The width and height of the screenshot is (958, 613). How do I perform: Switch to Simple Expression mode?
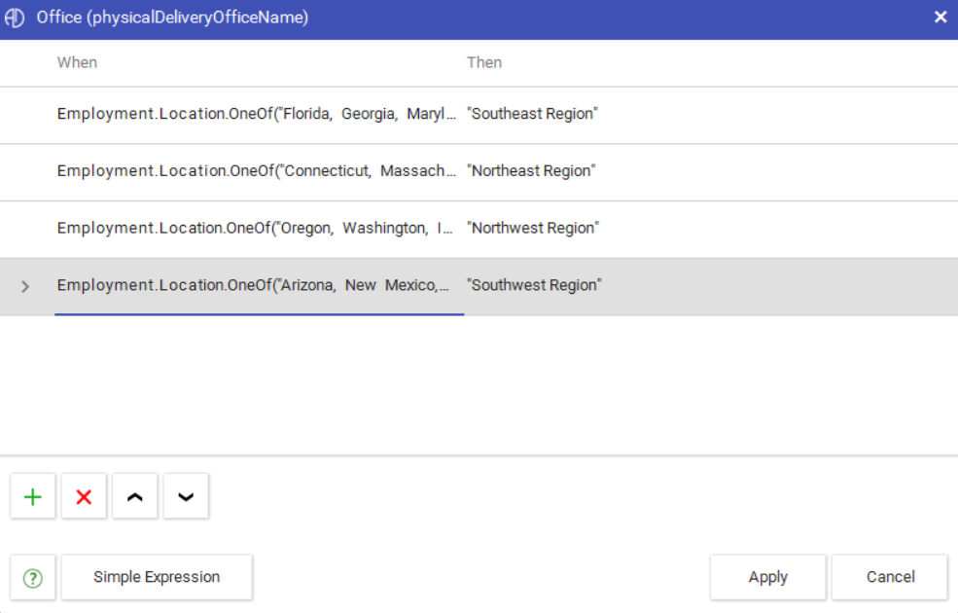[x=156, y=576]
